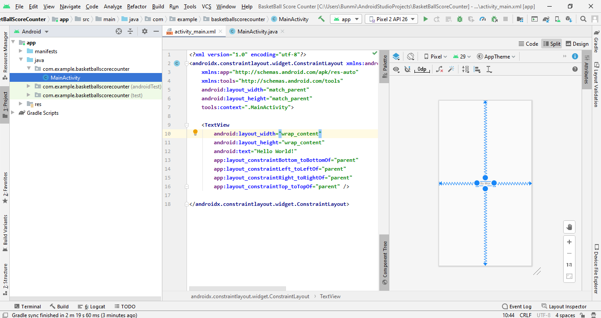This screenshot has width=601, height=318.
Task: Open the API 29 version dropdown
Action: pos(462,56)
